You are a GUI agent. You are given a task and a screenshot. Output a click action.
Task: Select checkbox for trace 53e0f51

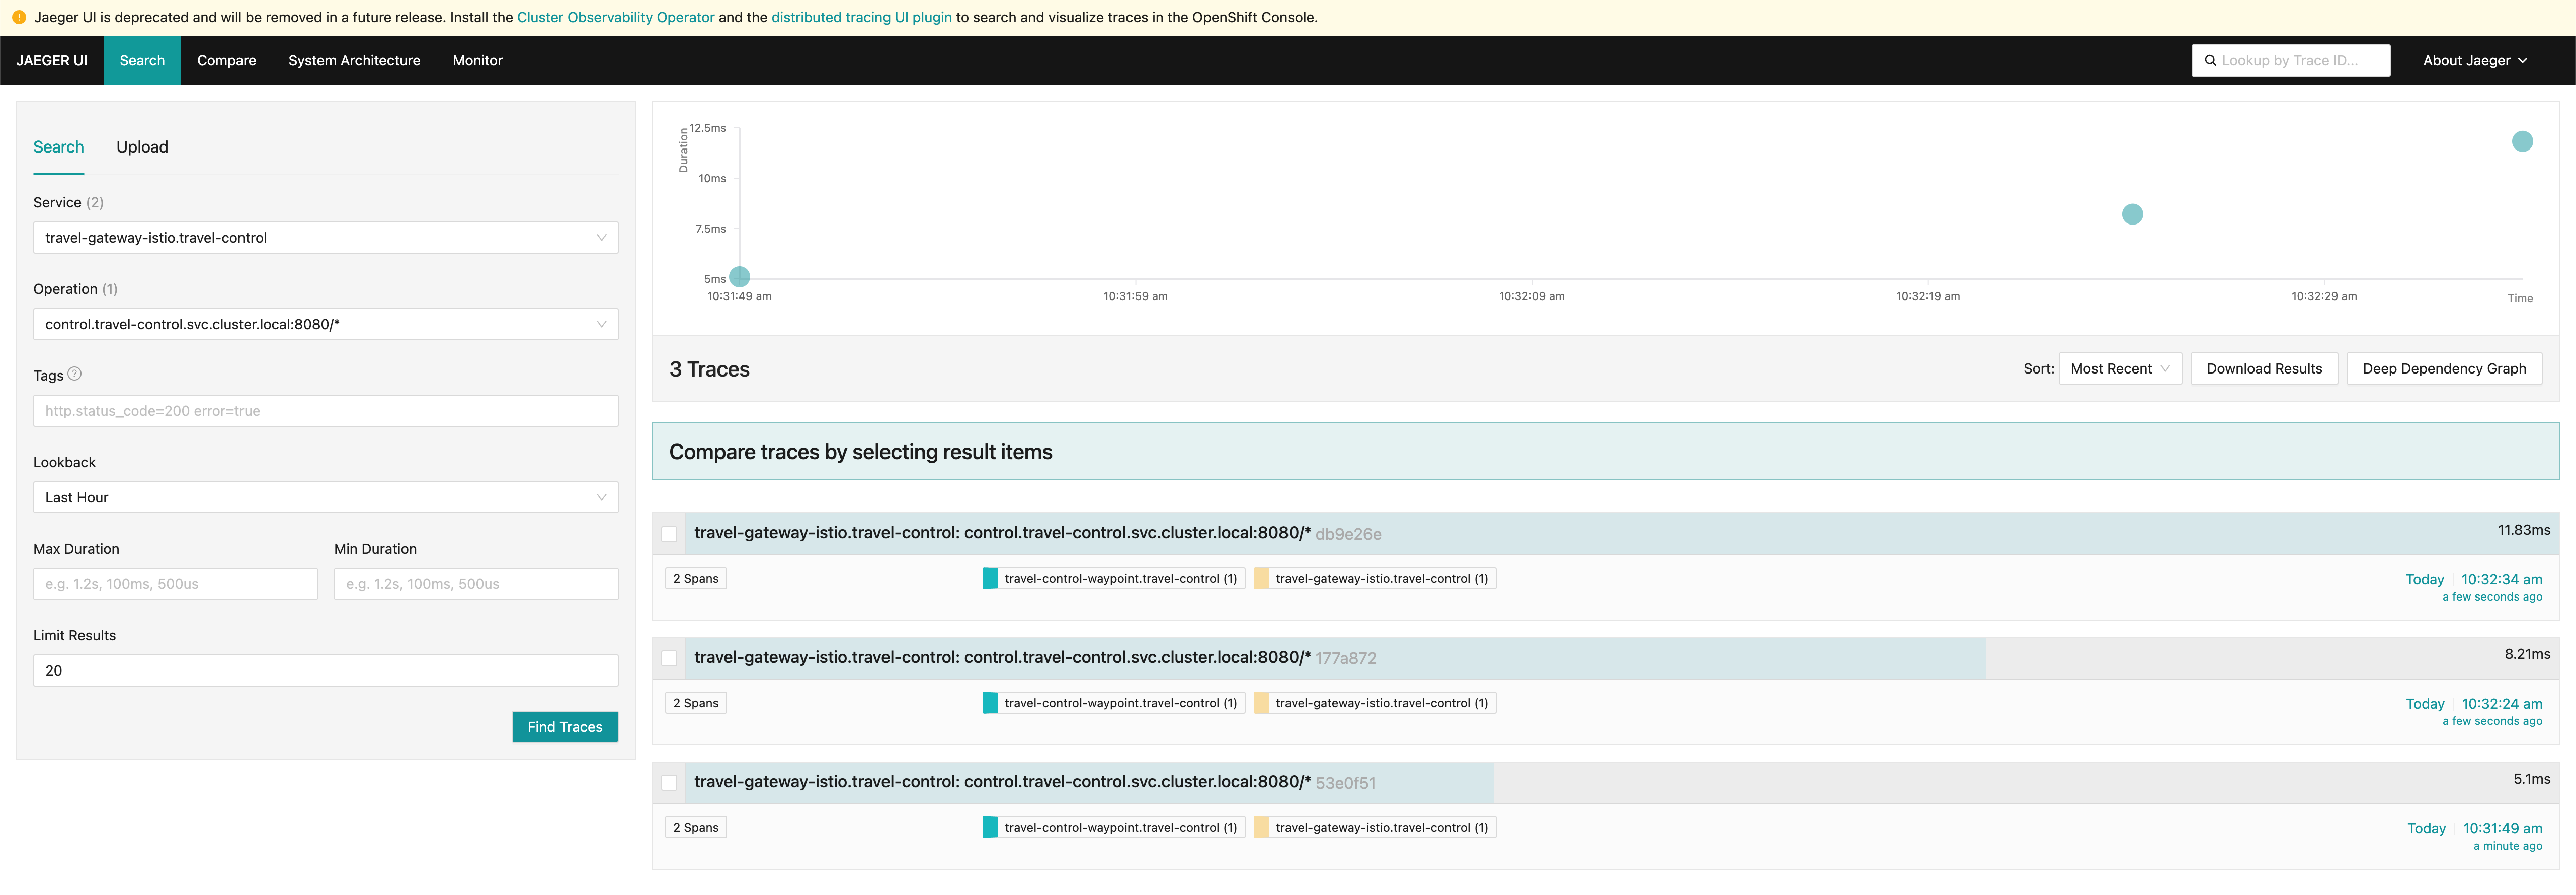pyautogui.click(x=669, y=783)
